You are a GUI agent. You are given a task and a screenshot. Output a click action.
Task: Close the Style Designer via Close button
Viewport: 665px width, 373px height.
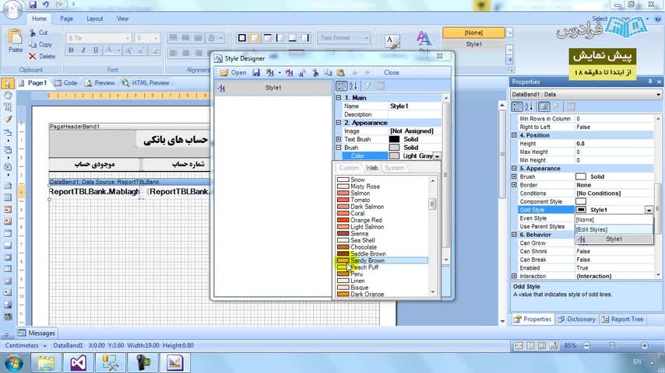pyautogui.click(x=391, y=72)
